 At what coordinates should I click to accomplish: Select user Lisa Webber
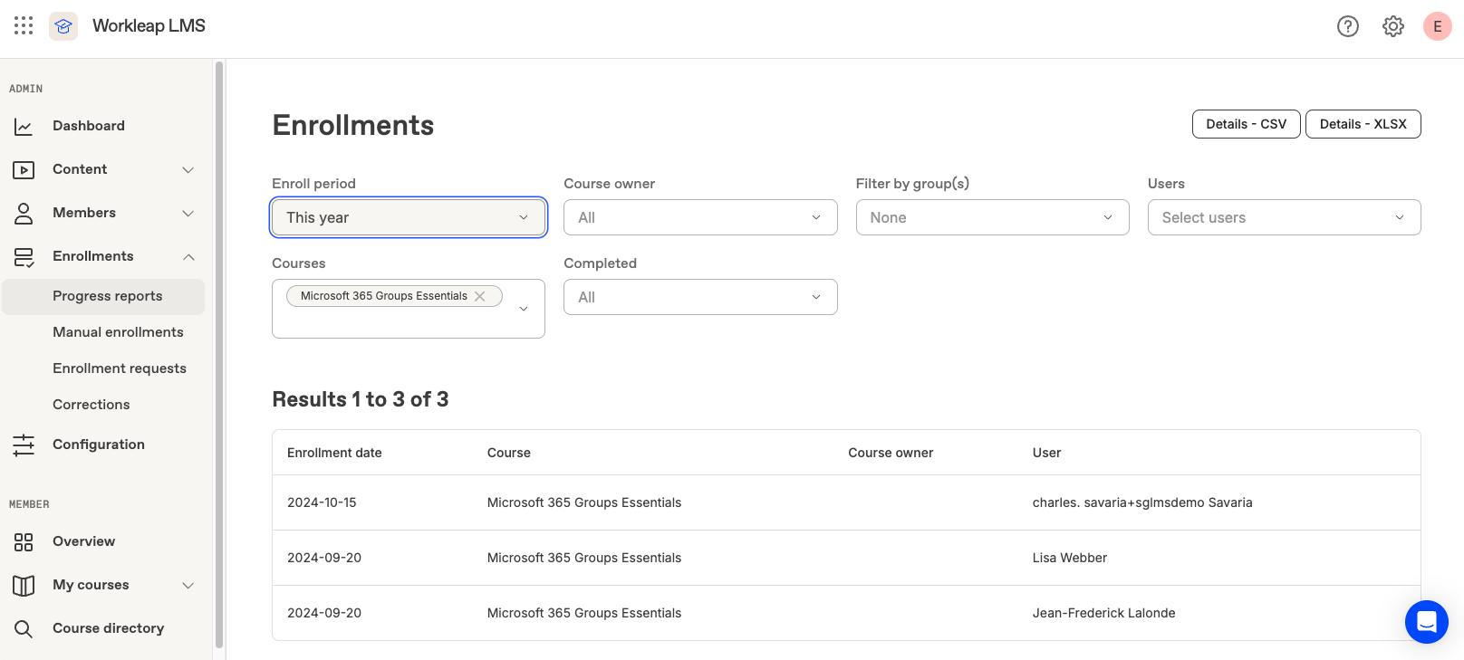point(1070,558)
